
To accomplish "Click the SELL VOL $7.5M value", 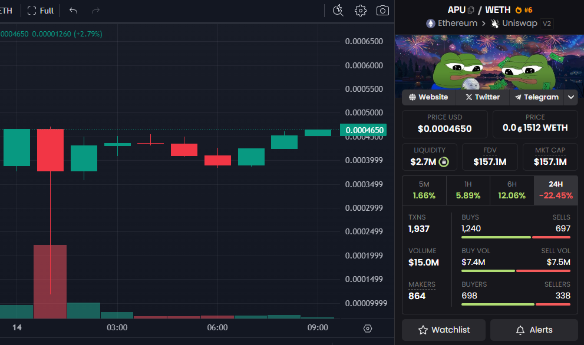I will pyautogui.click(x=558, y=262).
